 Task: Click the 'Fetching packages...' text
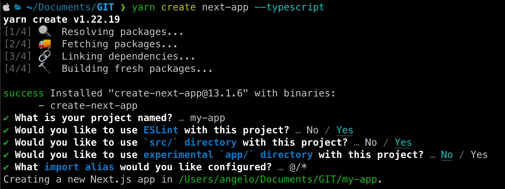(120, 44)
